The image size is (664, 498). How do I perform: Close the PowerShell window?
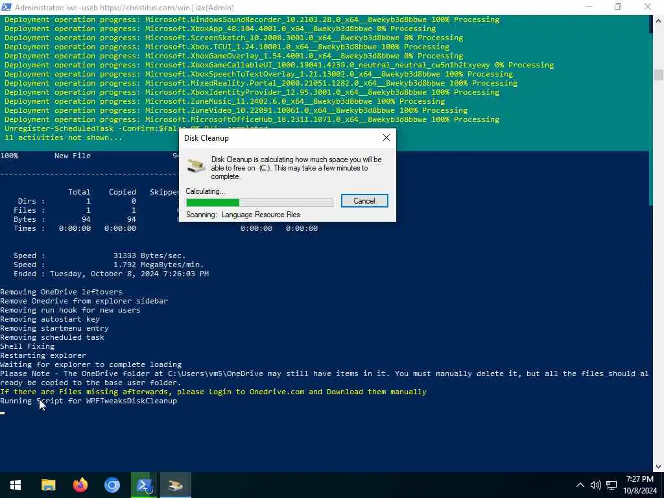click(648, 7)
